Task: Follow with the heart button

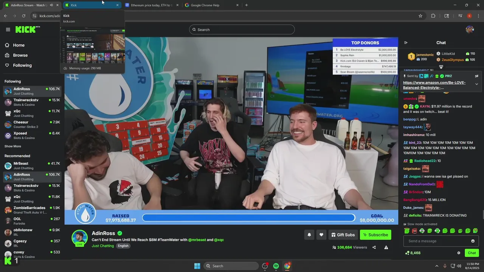Action: tap(321, 235)
